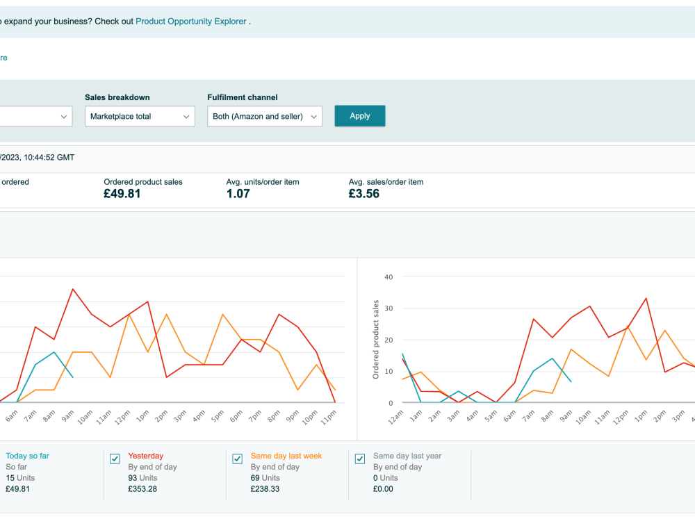Click the Yesterday legend label
The image size is (695, 521).
pyautogui.click(x=145, y=456)
